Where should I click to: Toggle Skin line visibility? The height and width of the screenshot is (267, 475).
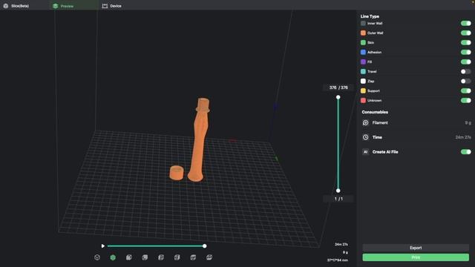(x=465, y=43)
